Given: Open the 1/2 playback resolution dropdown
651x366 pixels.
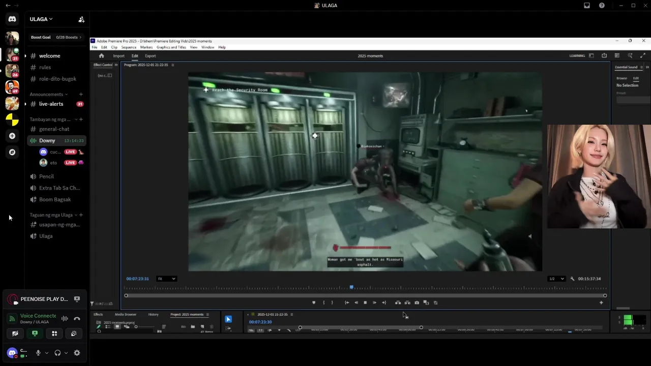Looking at the screenshot, I should pyautogui.click(x=556, y=279).
